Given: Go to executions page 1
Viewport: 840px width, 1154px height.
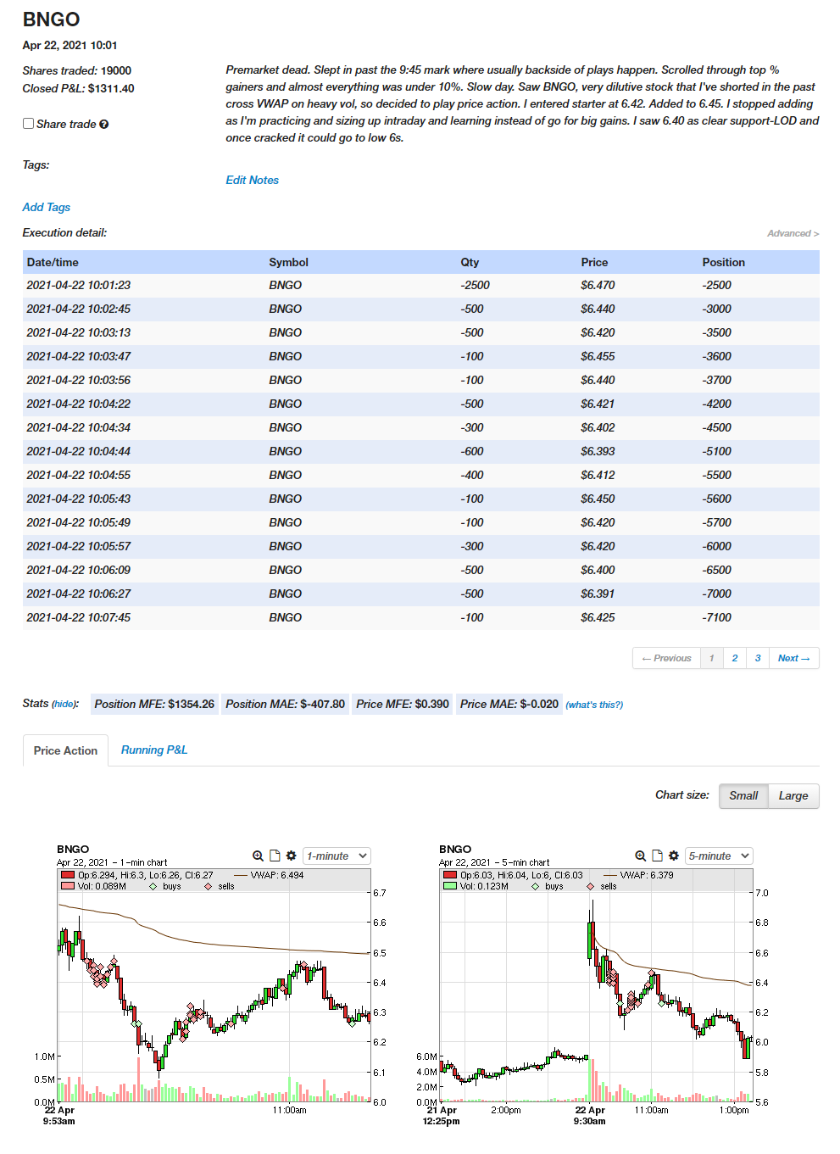Looking at the screenshot, I should (711, 658).
